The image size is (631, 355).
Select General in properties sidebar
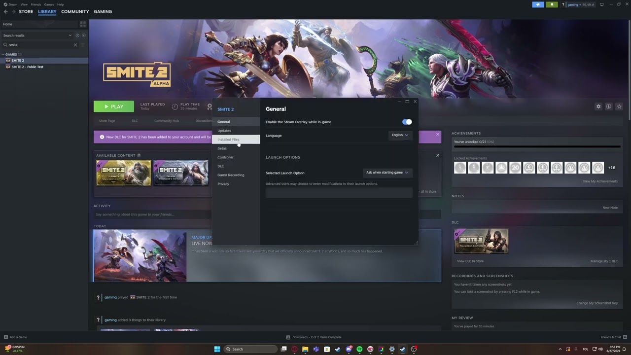[236, 122]
